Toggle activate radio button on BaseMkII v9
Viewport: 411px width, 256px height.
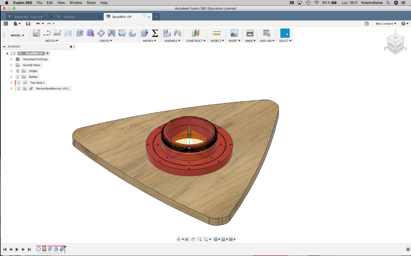(x=48, y=53)
